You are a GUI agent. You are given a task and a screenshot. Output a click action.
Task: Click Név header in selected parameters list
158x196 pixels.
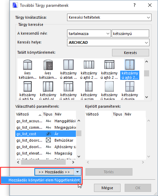coord(135,114)
